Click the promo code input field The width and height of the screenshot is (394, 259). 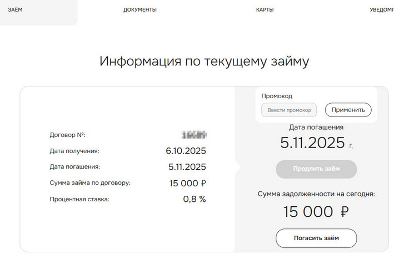point(289,110)
